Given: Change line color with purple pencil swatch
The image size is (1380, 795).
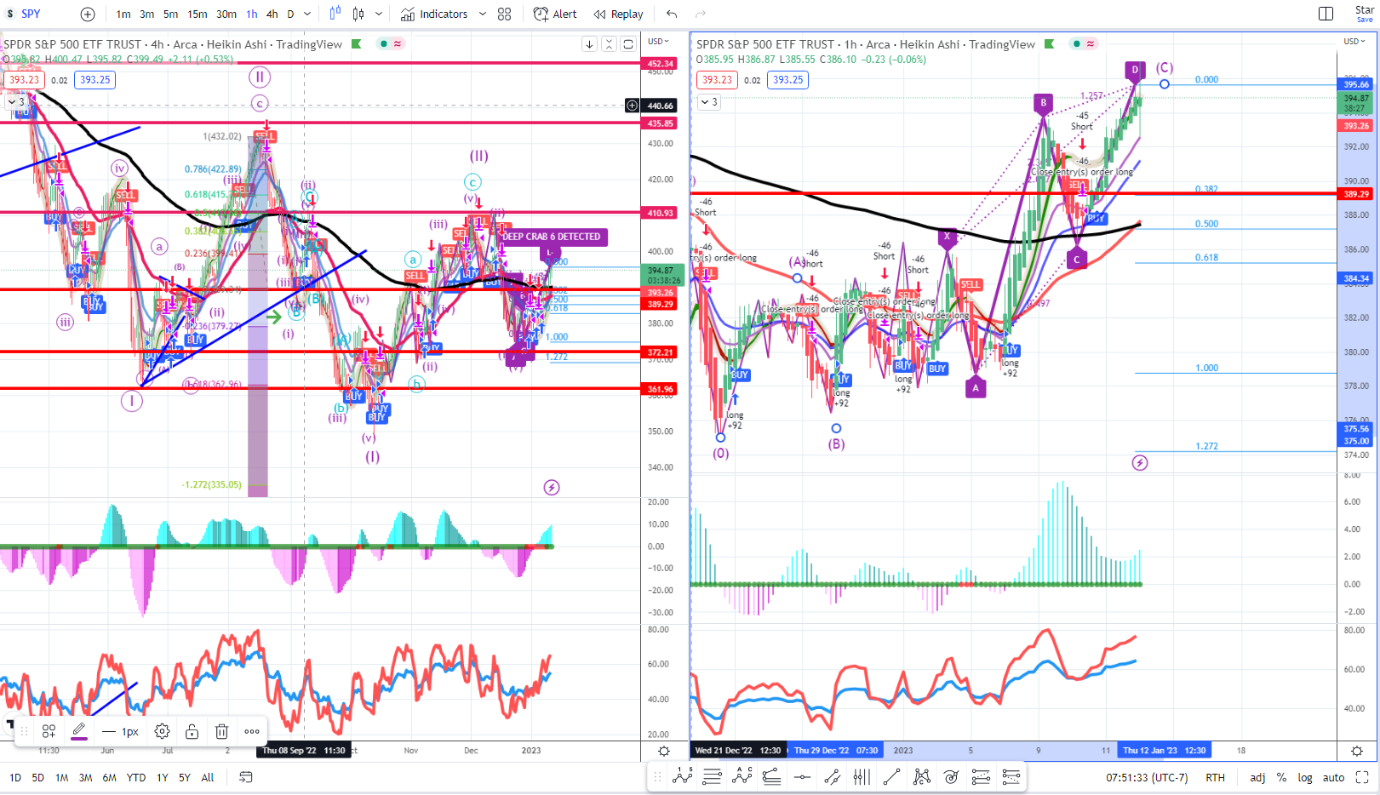Looking at the screenshot, I should [78, 731].
